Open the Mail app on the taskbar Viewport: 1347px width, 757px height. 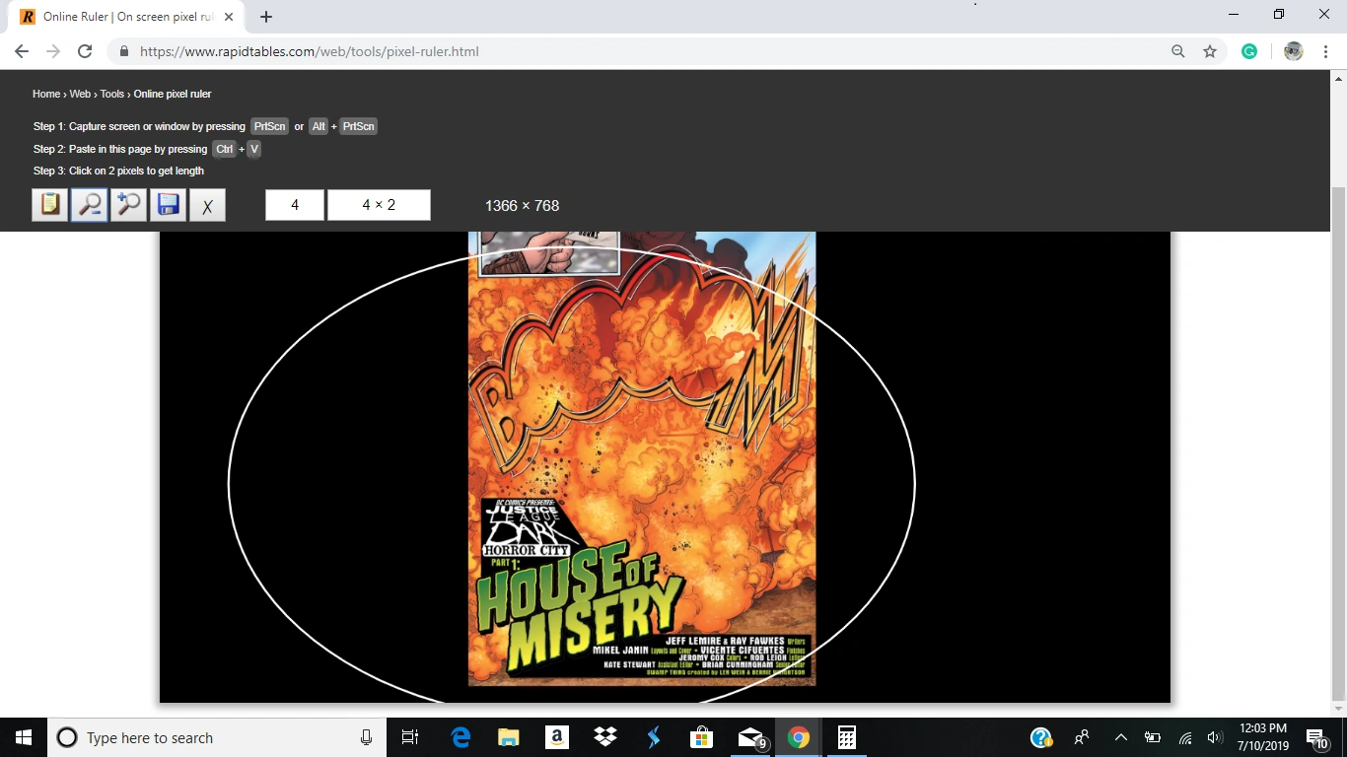750,737
